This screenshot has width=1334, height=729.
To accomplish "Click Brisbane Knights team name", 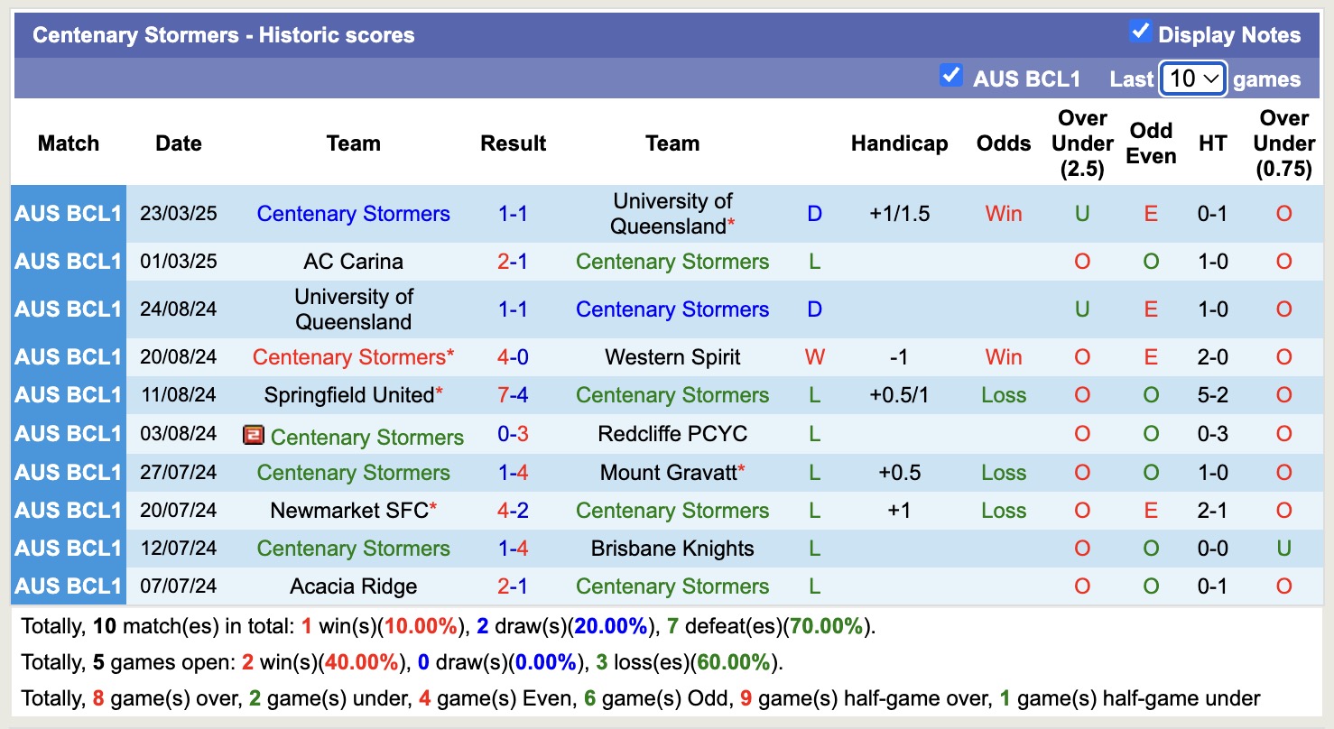I will point(672,548).
